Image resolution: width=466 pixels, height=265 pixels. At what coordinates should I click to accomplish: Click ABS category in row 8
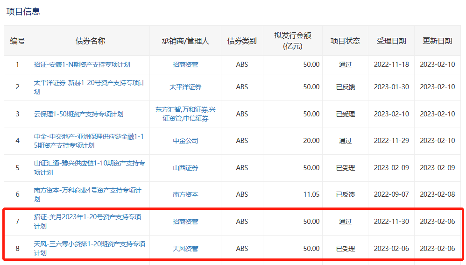242,248
